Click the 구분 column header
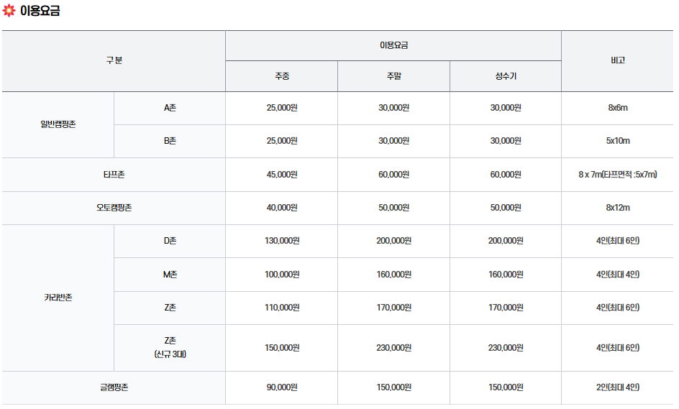Image resolution: width=679 pixels, height=409 pixels. 114,60
